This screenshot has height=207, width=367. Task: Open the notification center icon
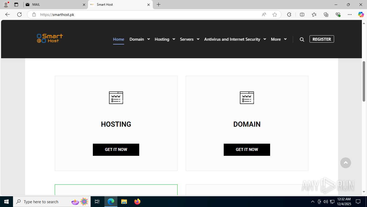click(x=358, y=202)
